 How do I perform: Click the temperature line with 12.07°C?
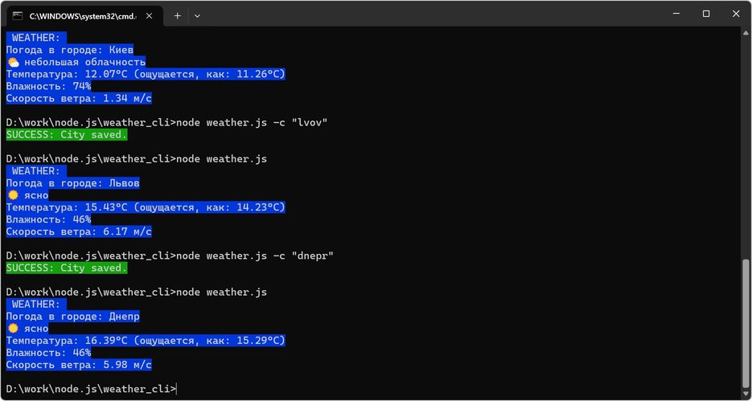[x=146, y=74]
